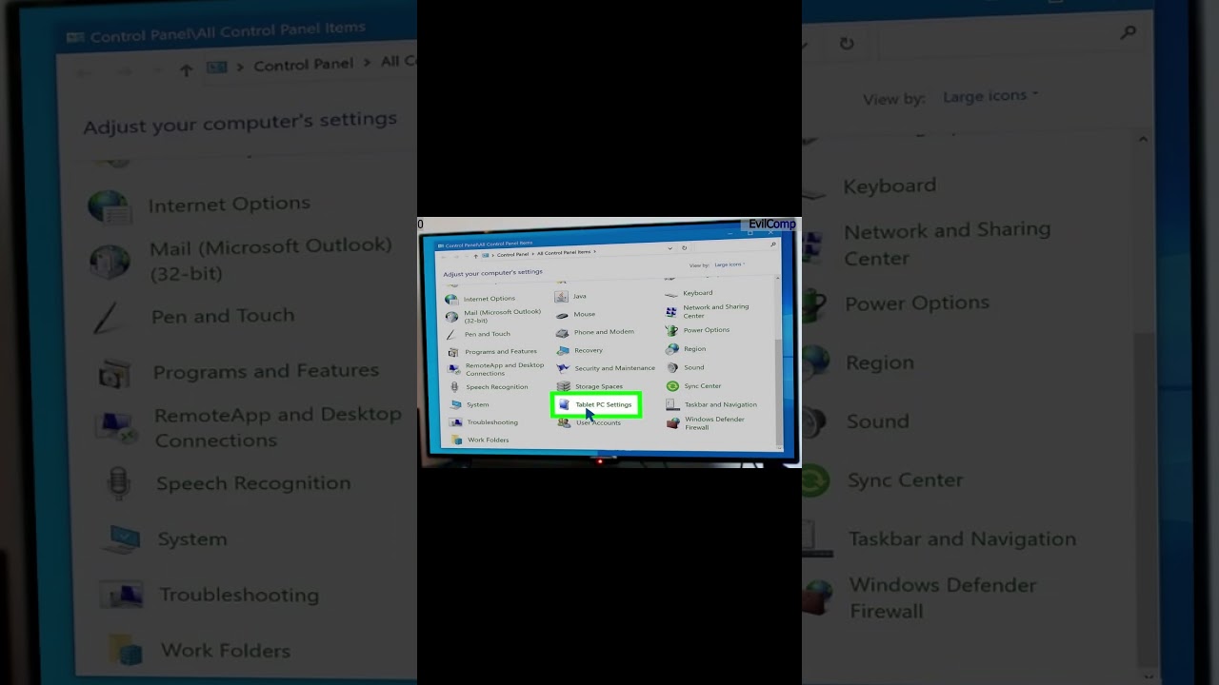Expand the address bar history dropdown in center frame
The image size is (1219, 685).
(x=669, y=248)
